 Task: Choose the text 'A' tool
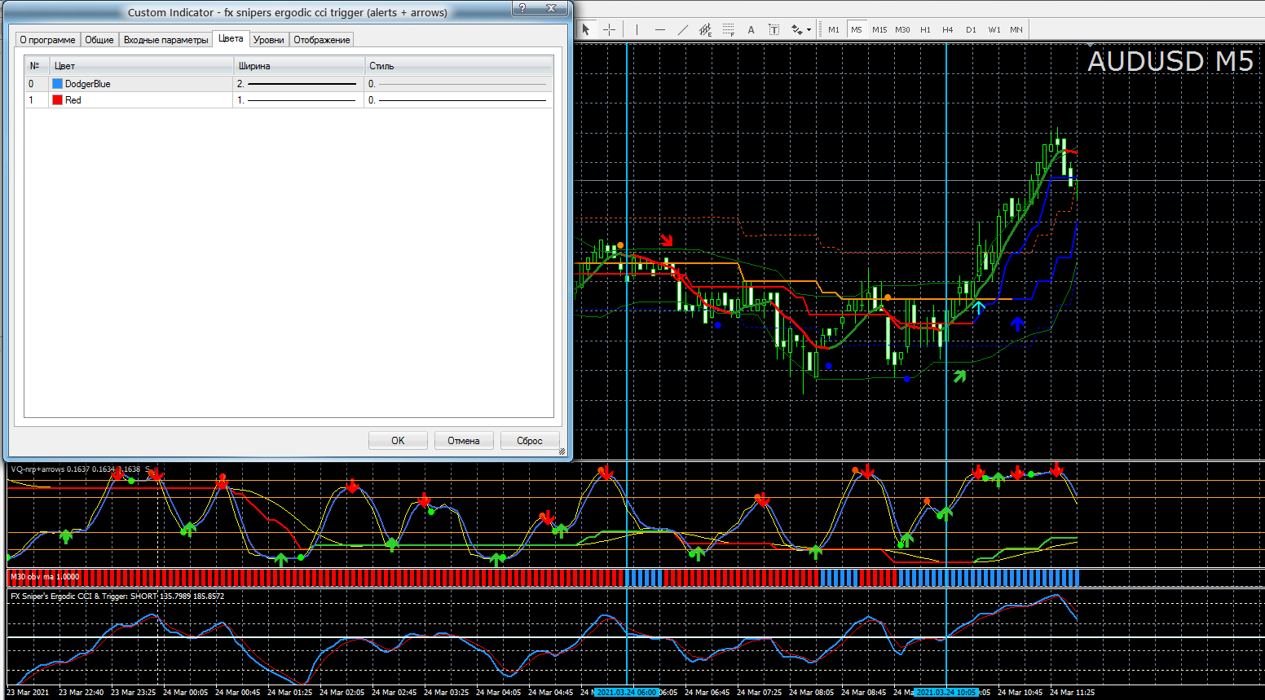751,29
